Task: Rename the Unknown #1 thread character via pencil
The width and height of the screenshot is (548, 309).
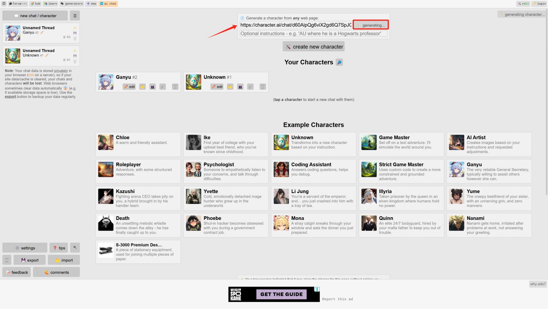Action: pyautogui.click(x=47, y=55)
